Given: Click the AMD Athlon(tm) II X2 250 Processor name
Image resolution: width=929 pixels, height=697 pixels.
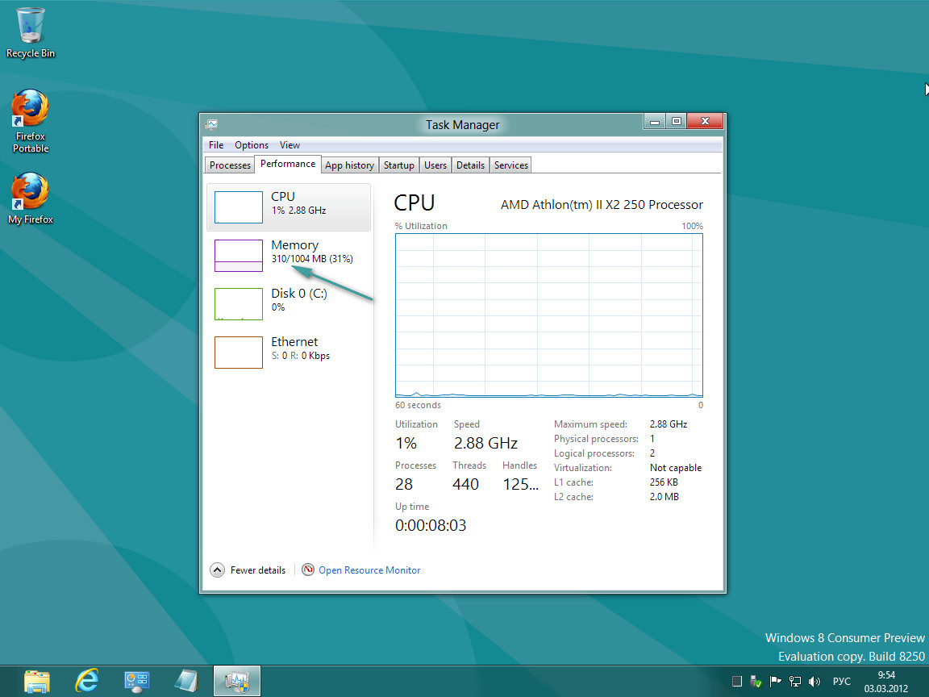Looking at the screenshot, I should click(x=602, y=204).
